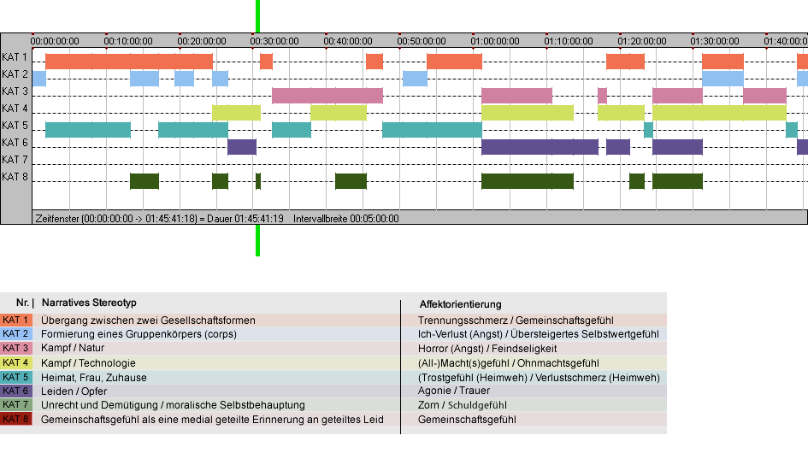Select the first pink KAT 3 segment
The height and width of the screenshot is (453, 808).
(x=327, y=96)
